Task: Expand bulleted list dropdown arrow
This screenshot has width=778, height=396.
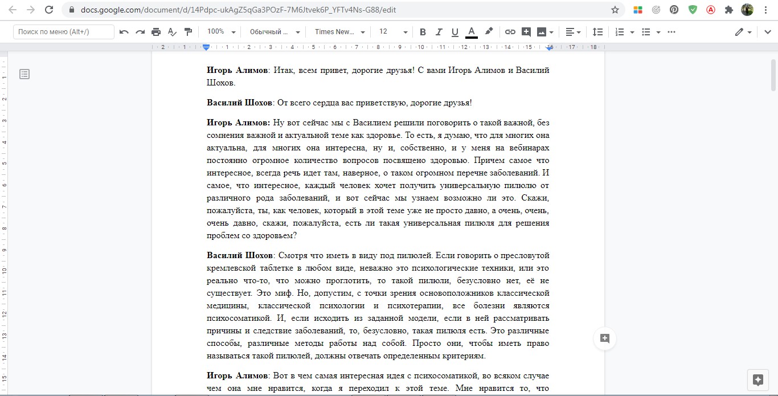Action: (x=658, y=32)
